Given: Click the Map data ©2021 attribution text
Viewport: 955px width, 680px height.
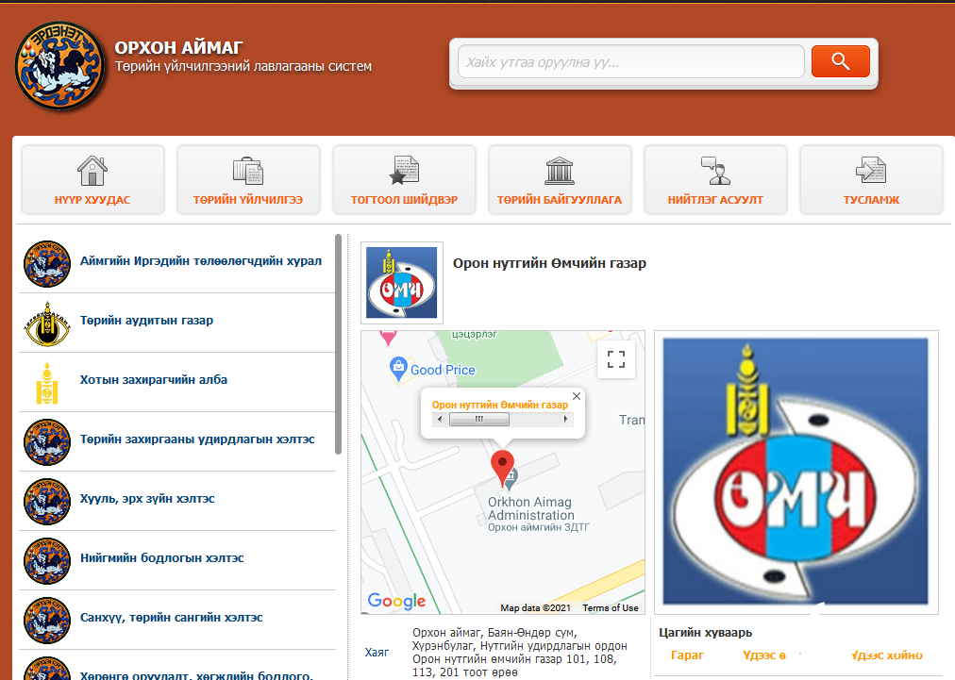Looking at the screenshot, I should (x=535, y=607).
